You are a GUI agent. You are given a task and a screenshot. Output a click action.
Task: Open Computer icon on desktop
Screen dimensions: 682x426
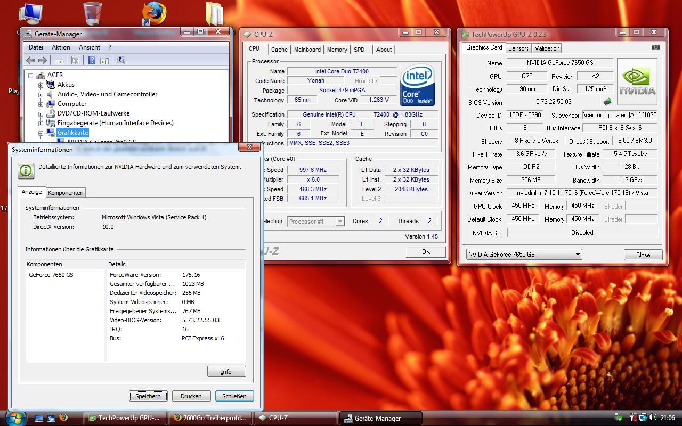point(30,14)
